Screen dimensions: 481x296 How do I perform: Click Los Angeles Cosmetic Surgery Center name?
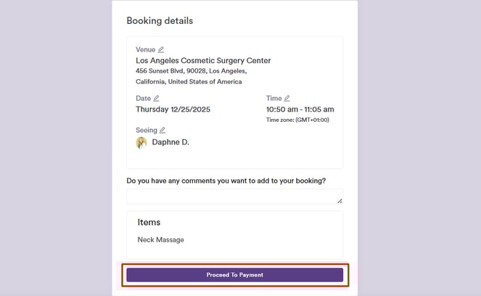[x=203, y=61]
